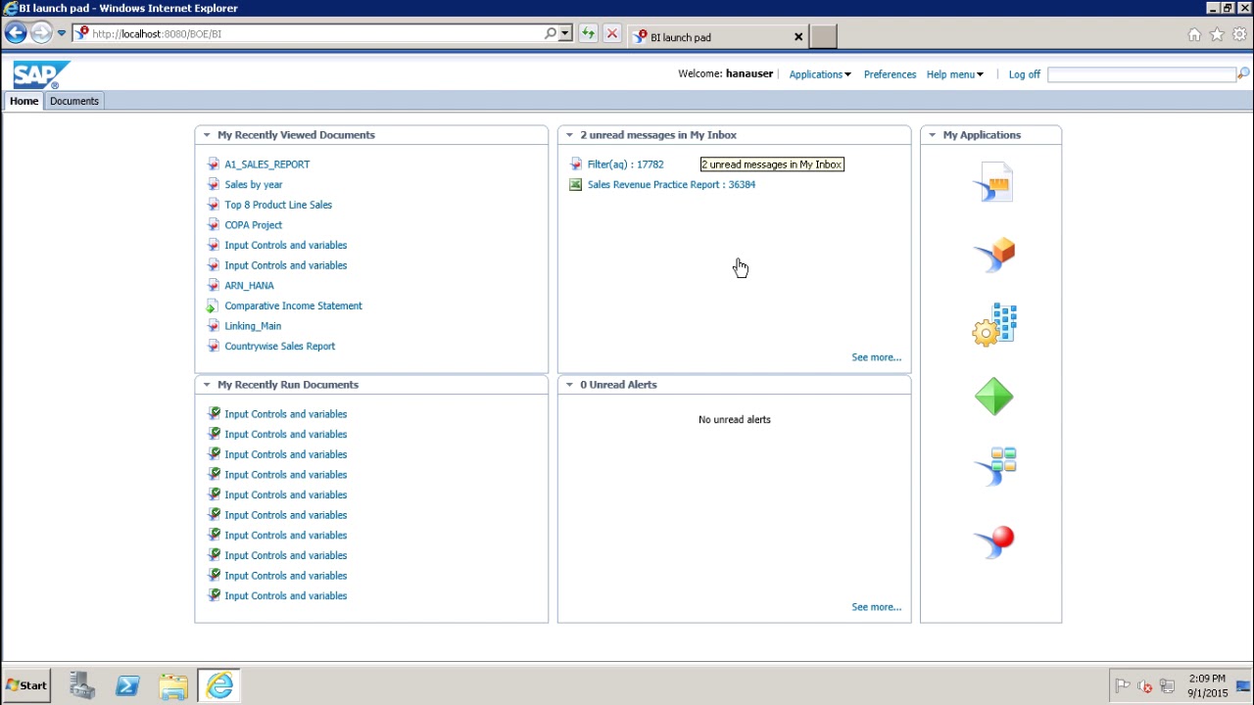Open Comparative Income Statement
The height and width of the screenshot is (705, 1254).
click(x=293, y=305)
